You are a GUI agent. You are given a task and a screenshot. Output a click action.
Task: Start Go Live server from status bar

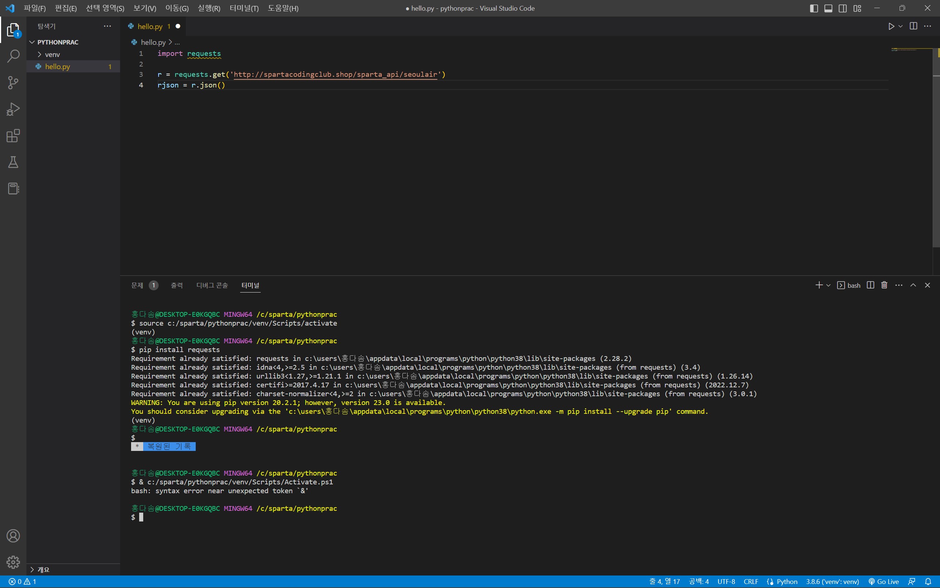coord(884,581)
